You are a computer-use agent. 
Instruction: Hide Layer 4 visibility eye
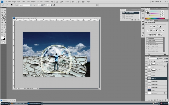point(146,67)
